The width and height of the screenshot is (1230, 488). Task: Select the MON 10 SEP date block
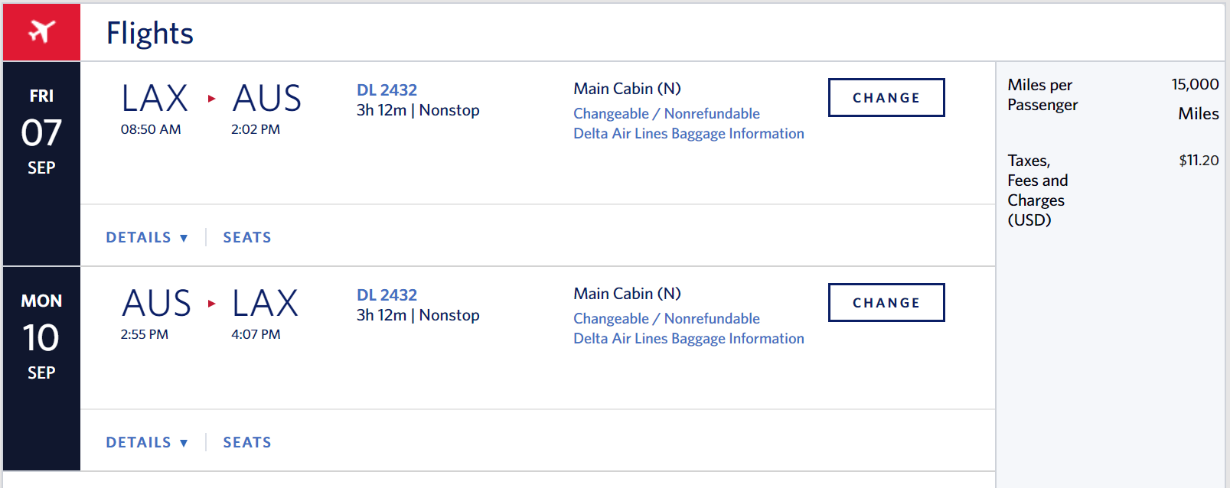(x=41, y=369)
